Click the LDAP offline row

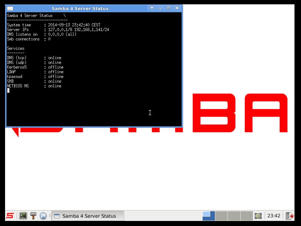pos(35,72)
